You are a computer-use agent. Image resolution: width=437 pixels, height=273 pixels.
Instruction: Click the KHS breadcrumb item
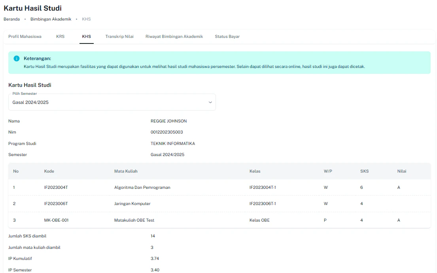[x=86, y=19]
